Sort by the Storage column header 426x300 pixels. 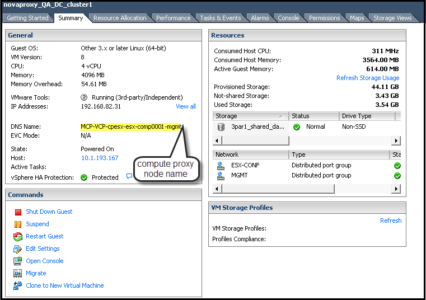click(250, 116)
